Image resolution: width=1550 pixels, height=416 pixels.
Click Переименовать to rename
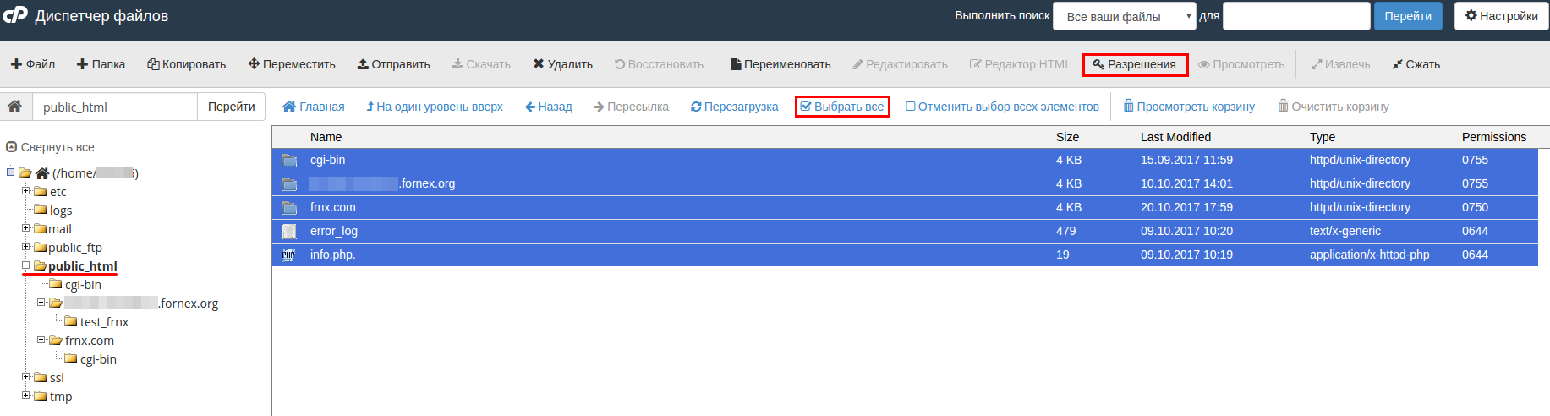[780, 64]
